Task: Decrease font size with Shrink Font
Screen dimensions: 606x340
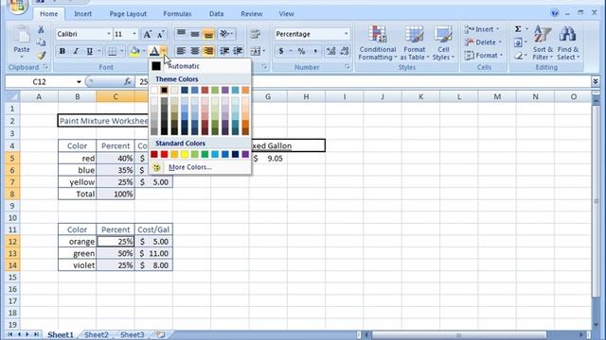Action: point(160,34)
